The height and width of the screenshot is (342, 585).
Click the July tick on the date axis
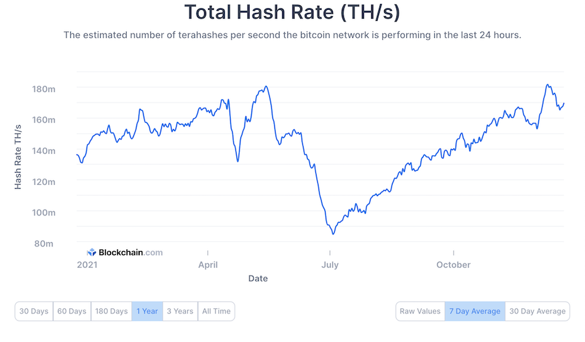[x=330, y=265]
